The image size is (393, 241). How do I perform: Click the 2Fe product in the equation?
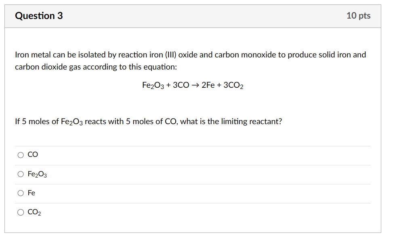(208, 85)
